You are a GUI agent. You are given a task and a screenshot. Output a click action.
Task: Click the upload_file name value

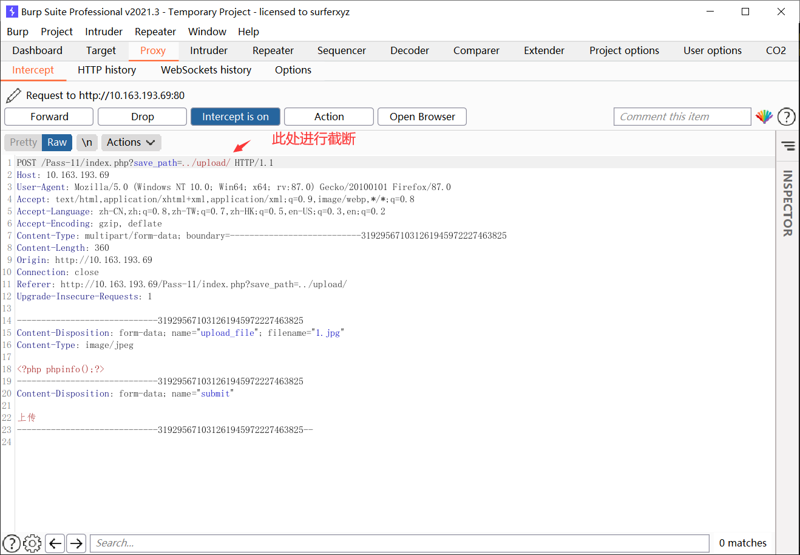point(228,333)
